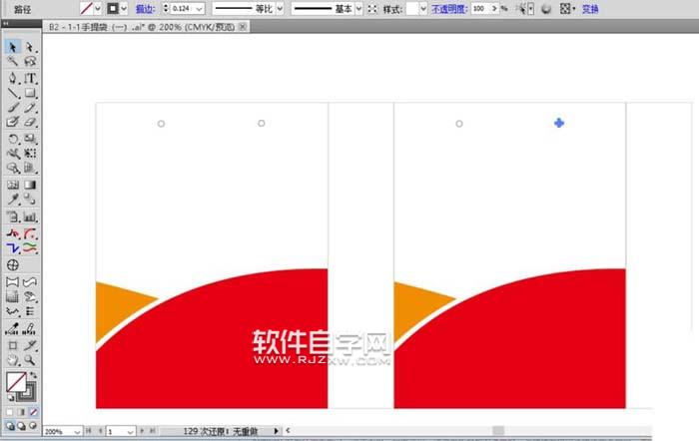Select the circular crosshair plugin tool
699x441 pixels.
tap(12, 265)
